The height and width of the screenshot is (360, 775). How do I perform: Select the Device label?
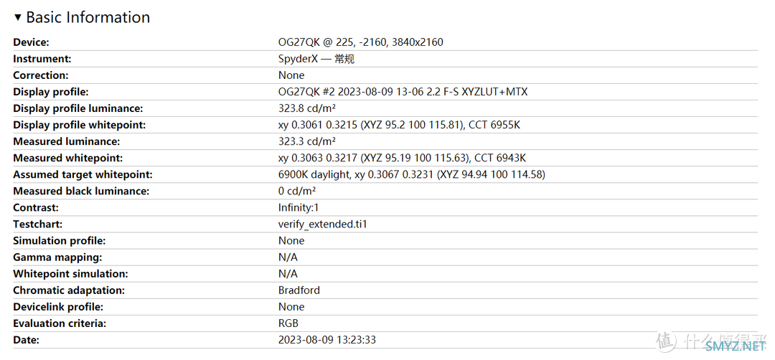(x=31, y=42)
